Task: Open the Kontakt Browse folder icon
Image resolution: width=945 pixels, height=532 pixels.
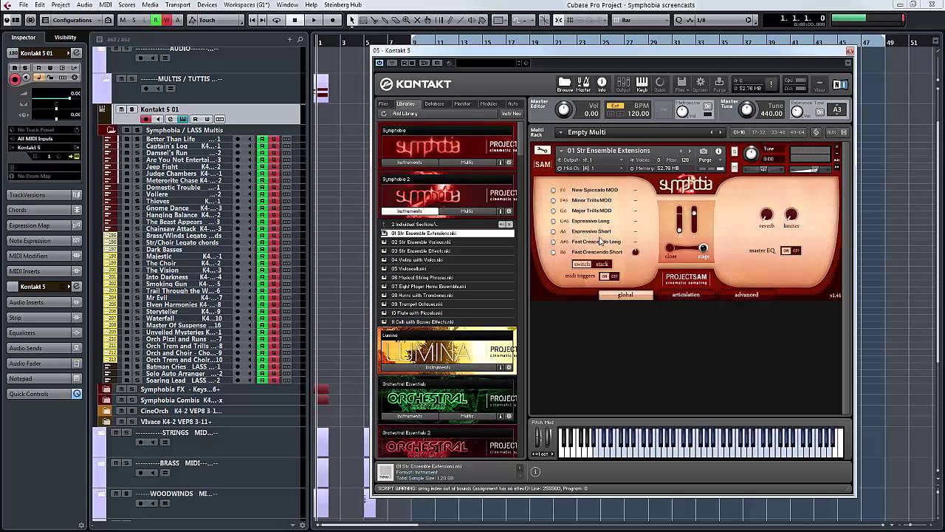Action: pyautogui.click(x=564, y=83)
